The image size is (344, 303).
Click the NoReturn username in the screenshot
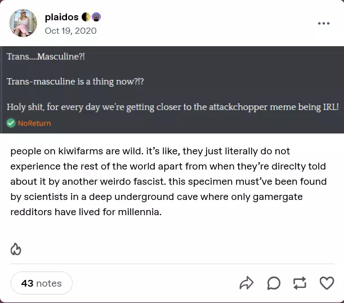tap(34, 123)
